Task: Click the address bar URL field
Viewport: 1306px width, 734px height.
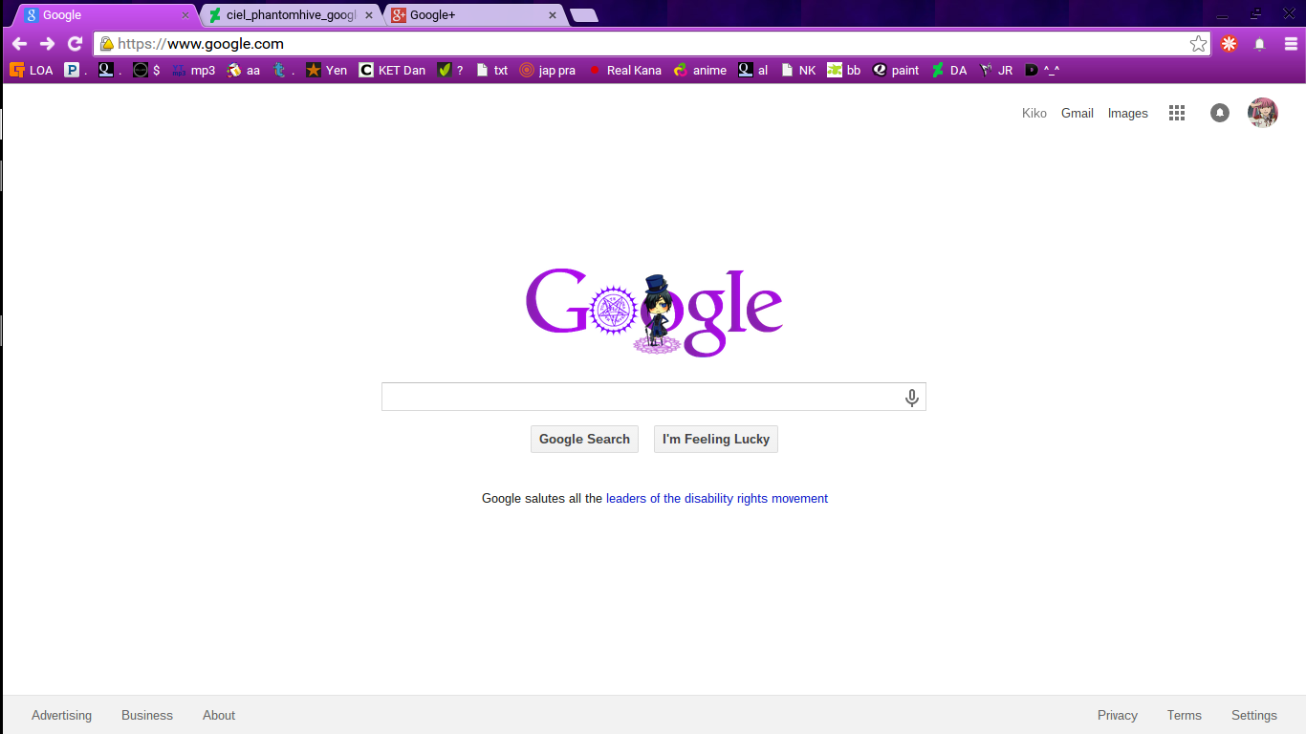Action: tap(650, 44)
